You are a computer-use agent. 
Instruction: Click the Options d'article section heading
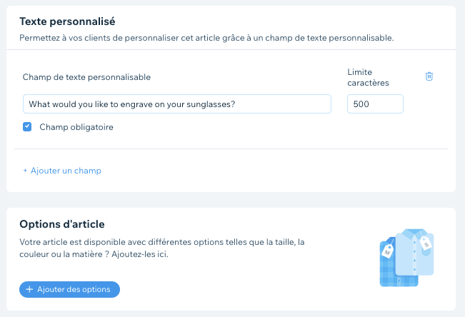[x=61, y=225]
